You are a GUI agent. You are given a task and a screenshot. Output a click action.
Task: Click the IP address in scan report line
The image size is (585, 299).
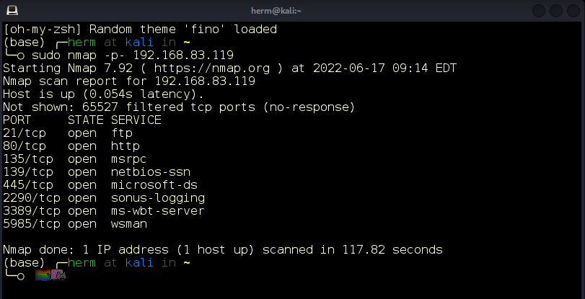[205, 81]
